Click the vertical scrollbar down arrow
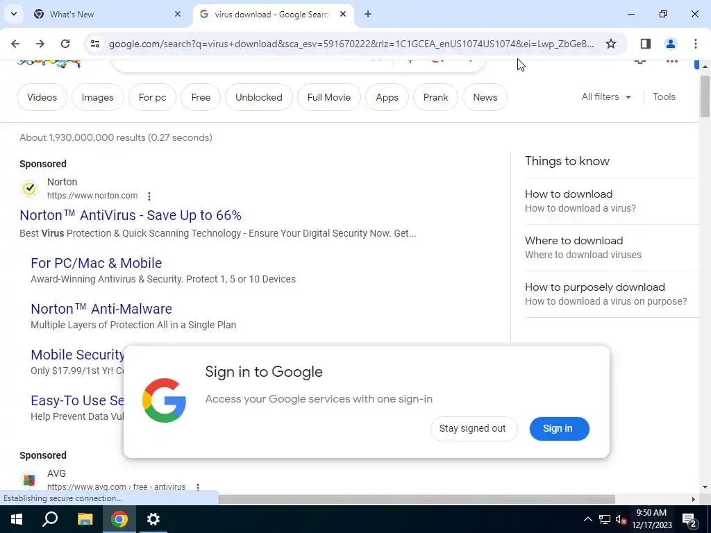The width and height of the screenshot is (711, 533). point(705,487)
